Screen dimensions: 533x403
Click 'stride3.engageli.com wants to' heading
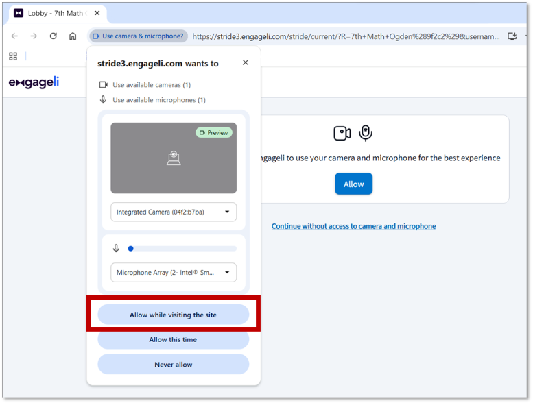point(158,64)
